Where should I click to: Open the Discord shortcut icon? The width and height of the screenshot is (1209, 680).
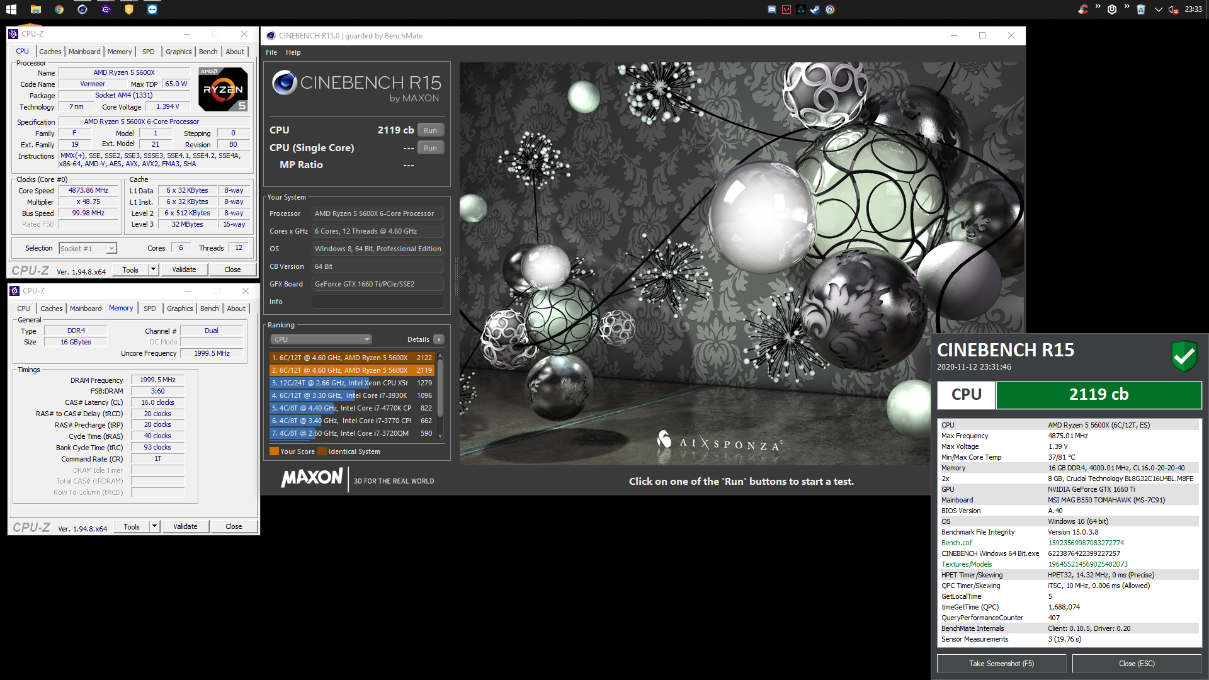[x=772, y=9]
